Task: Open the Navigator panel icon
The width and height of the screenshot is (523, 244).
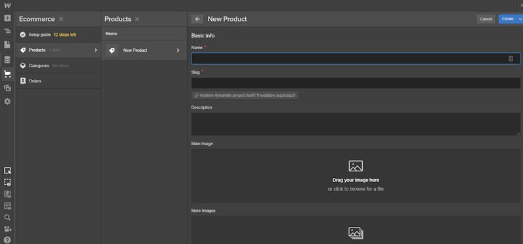Action: tap(7, 31)
